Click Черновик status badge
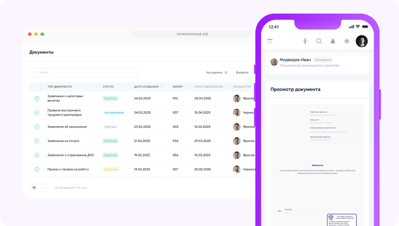Screen dimensions: 399x226 click(x=111, y=127)
